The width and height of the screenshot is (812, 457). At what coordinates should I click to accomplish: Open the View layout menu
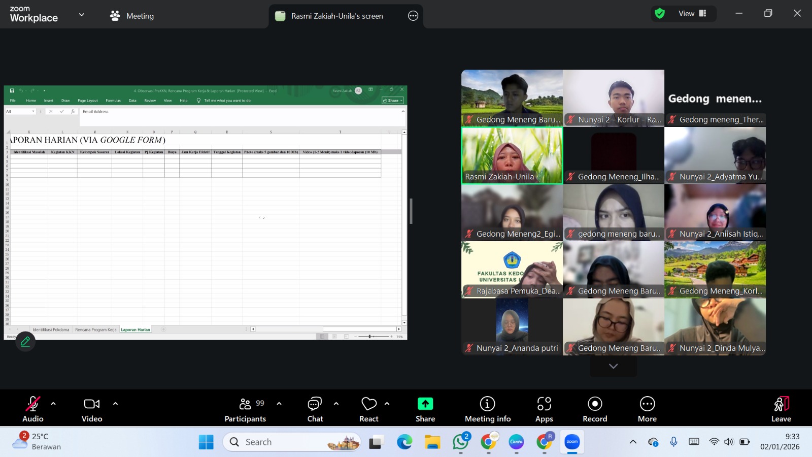point(692,14)
